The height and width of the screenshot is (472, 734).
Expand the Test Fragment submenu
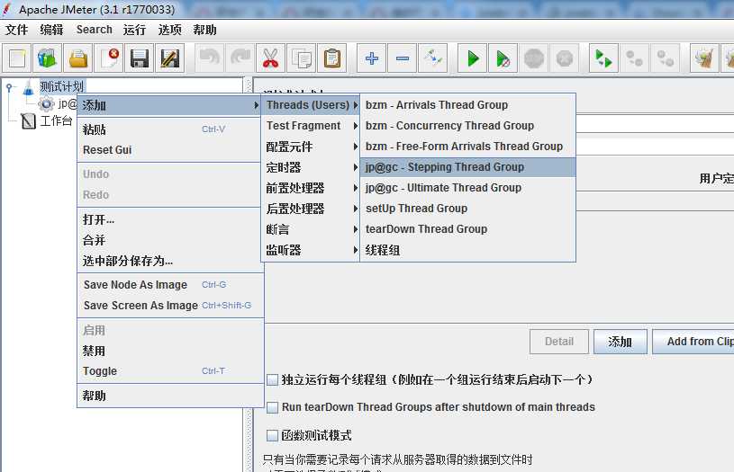(311, 126)
